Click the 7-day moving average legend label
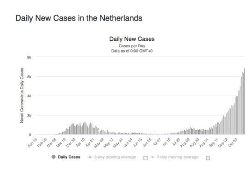252x171 pixels. [x=178, y=157]
